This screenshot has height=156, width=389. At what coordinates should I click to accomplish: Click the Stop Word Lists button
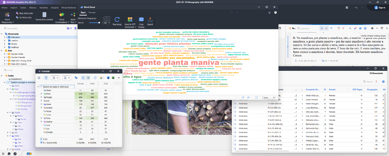pos(24,13)
